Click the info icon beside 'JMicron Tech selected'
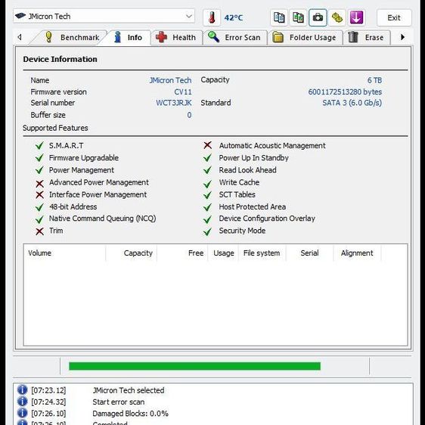Screen dimensions: 425x425 point(22,389)
